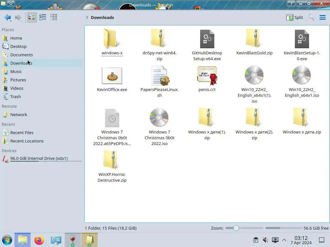Select the partial Windows 7 Christmas download file
The image size is (330, 247).
(112, 127)
